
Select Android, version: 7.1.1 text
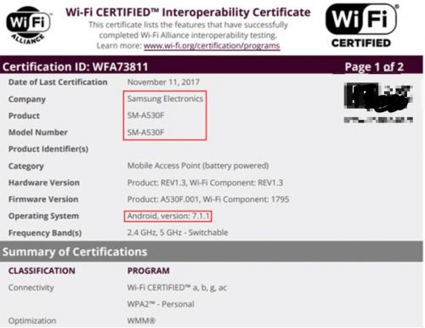(x=168, y=216)
